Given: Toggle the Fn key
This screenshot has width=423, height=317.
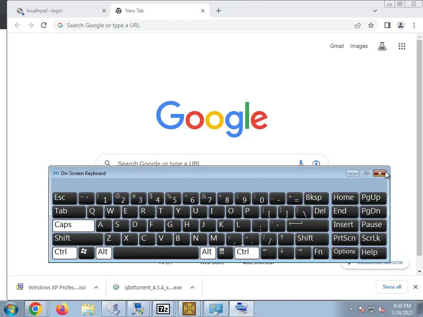Looking at the screenshot, I should (x=321, y=253).
